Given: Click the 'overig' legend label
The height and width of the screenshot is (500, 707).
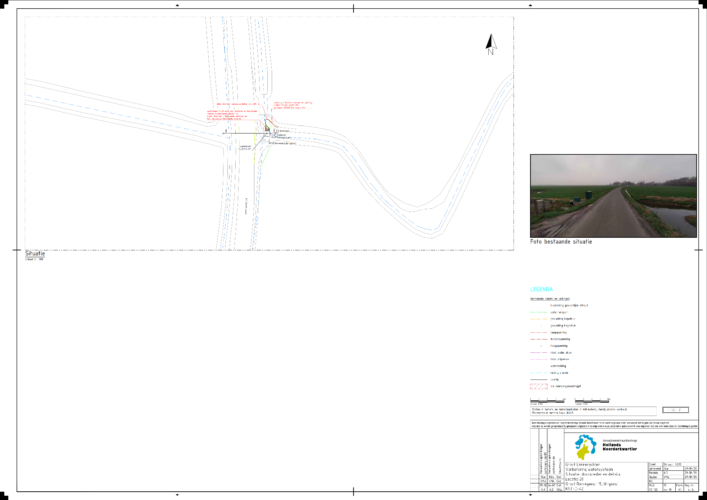Looking at the screenshot, I should point(554,380).
